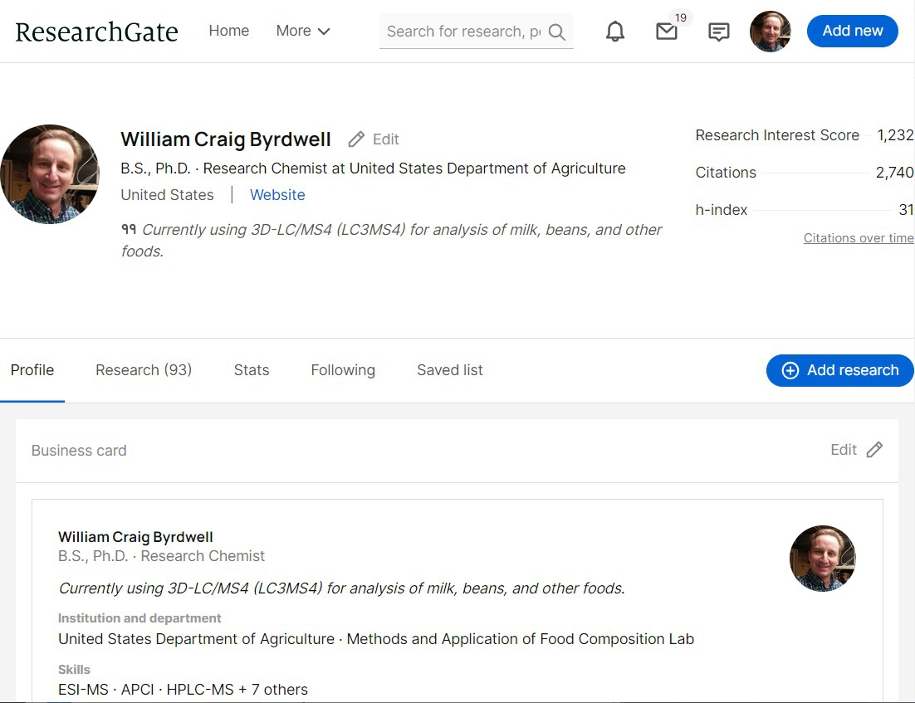Open the chat messages icon

(x=718, y=32)
